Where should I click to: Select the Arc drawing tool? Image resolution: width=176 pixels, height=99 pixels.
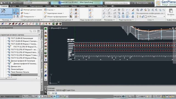(x=109, y=10)
